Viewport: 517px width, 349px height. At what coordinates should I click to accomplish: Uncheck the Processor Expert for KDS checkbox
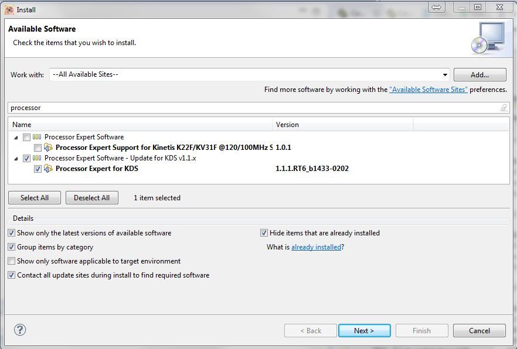point(38,169)
